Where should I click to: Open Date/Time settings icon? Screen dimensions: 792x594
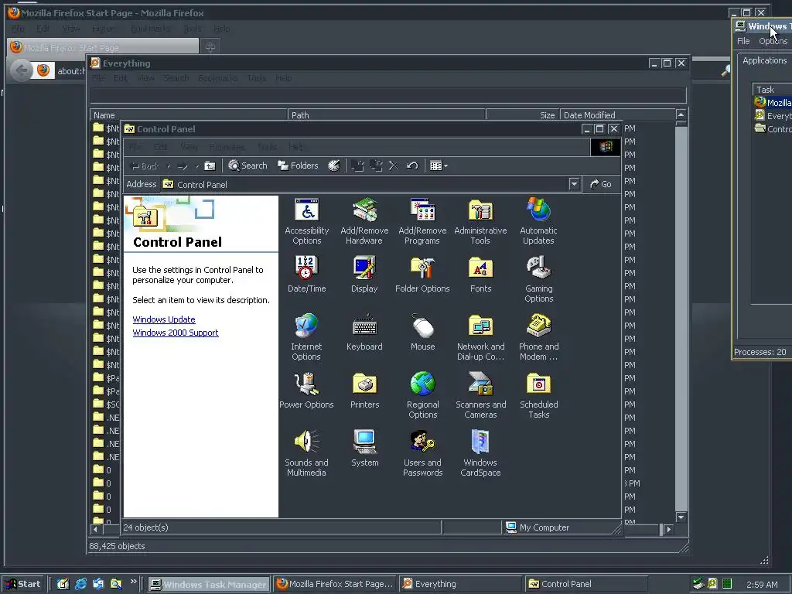306,275
